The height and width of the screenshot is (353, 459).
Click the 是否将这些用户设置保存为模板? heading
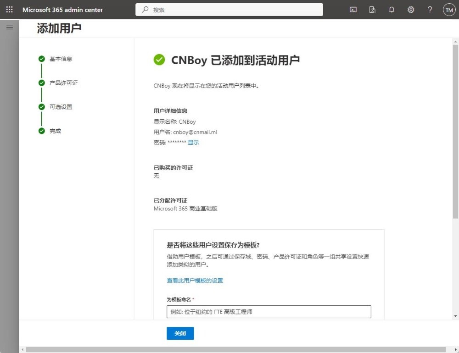point(213,245)
